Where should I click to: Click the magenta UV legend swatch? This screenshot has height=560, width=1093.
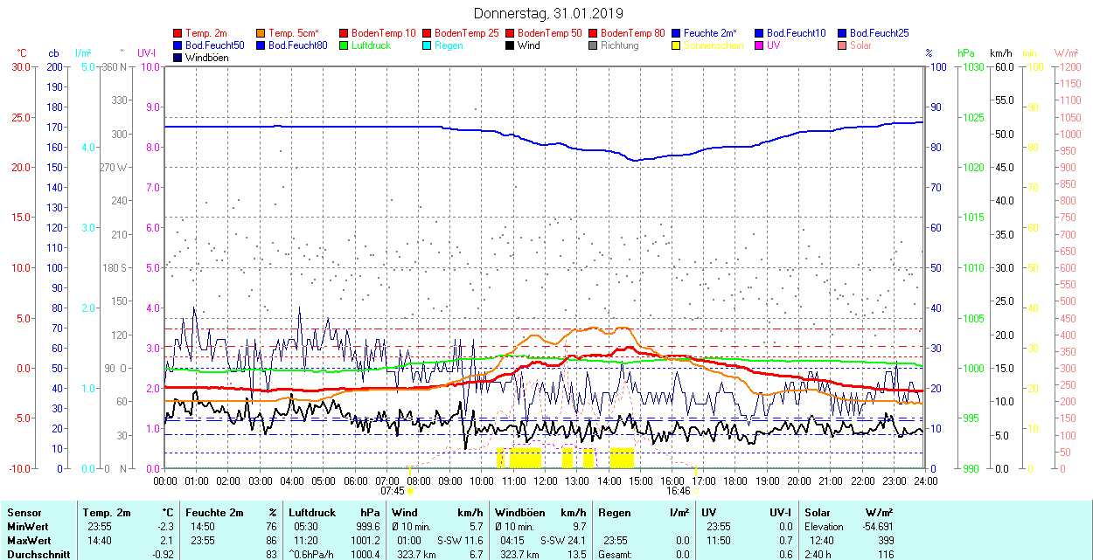pos(760,45)
